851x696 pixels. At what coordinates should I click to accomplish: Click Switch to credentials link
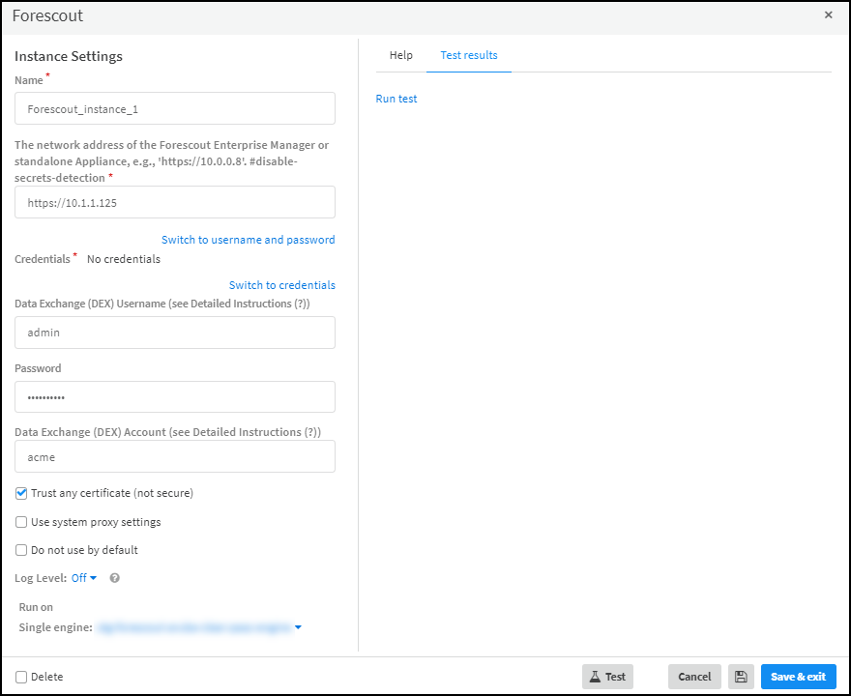[281, 285]
